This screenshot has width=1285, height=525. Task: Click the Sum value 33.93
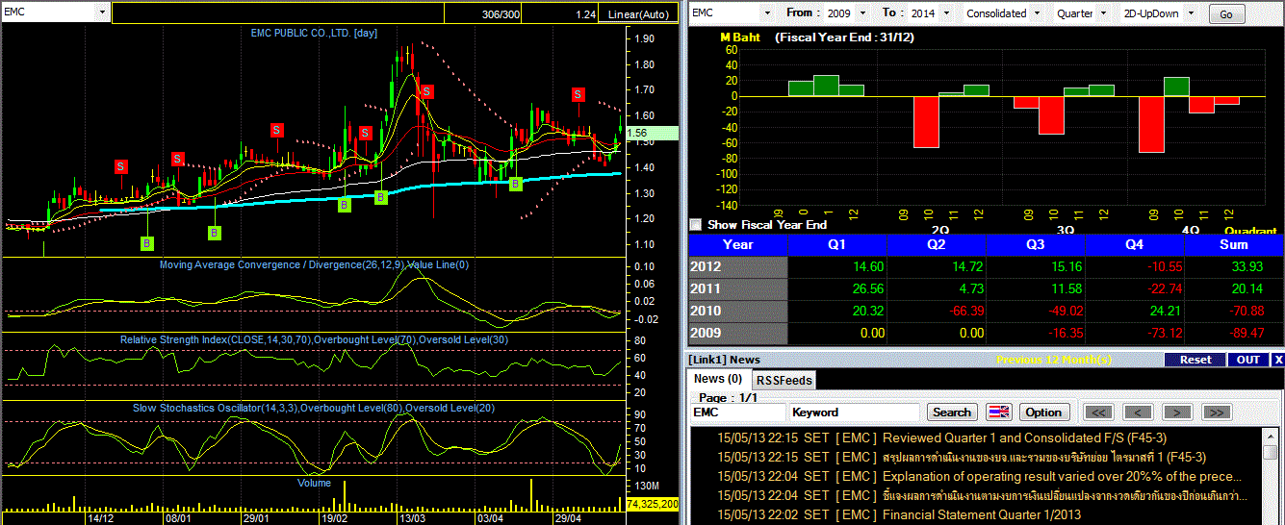tap(1246, 267)
